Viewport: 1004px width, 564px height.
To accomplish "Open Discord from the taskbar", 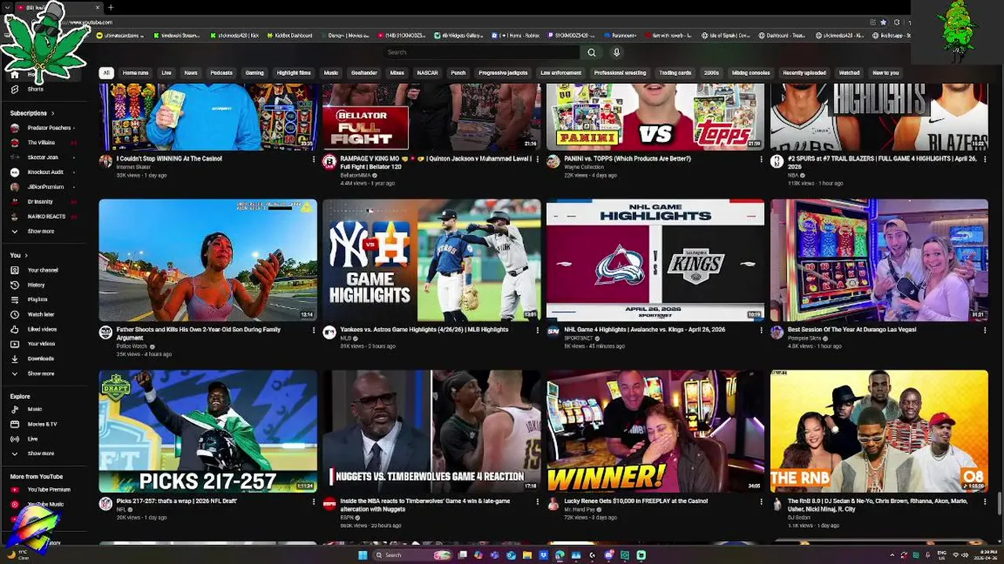I will coord(609,555).
